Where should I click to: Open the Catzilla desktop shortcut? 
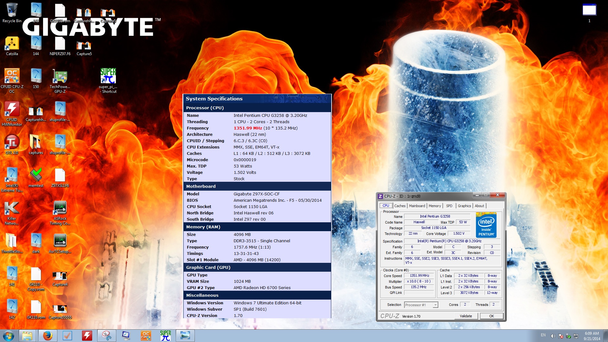point(12,46)
